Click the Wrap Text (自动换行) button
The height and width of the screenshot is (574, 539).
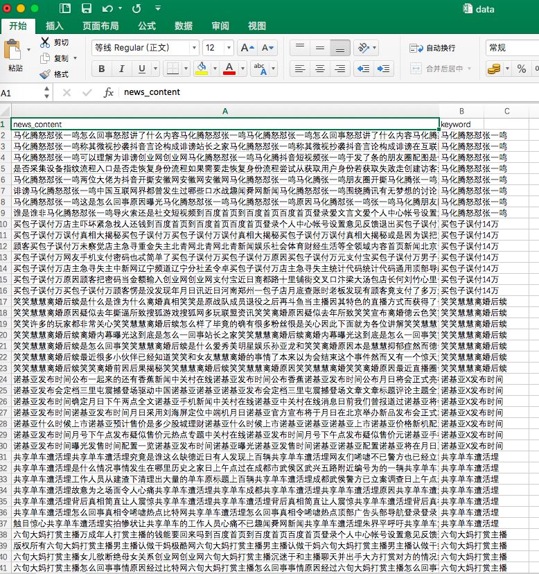click(x=432, y=48)
